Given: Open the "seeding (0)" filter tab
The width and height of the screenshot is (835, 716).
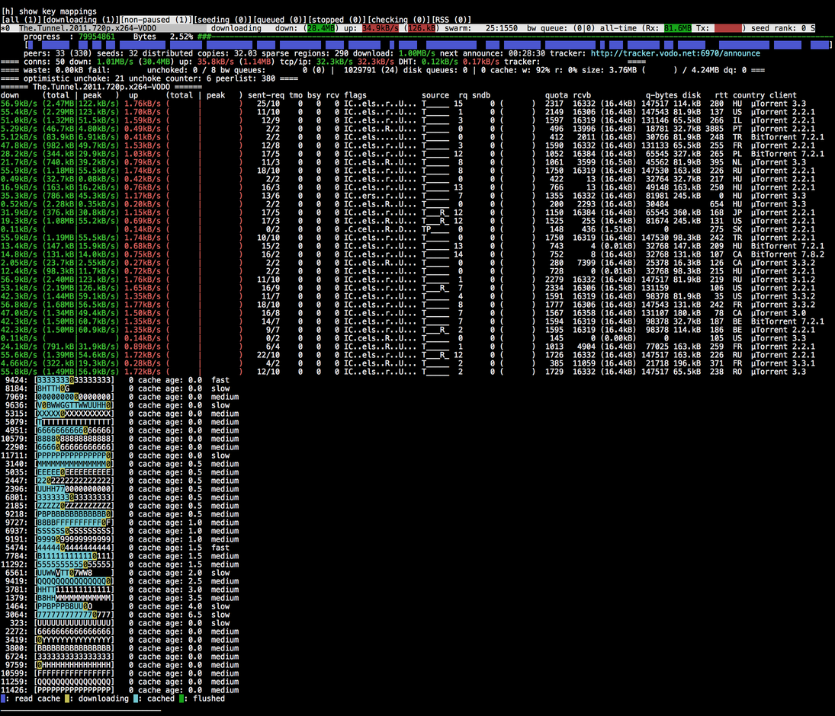Looking at the screenshot, I should click(222, 20).
